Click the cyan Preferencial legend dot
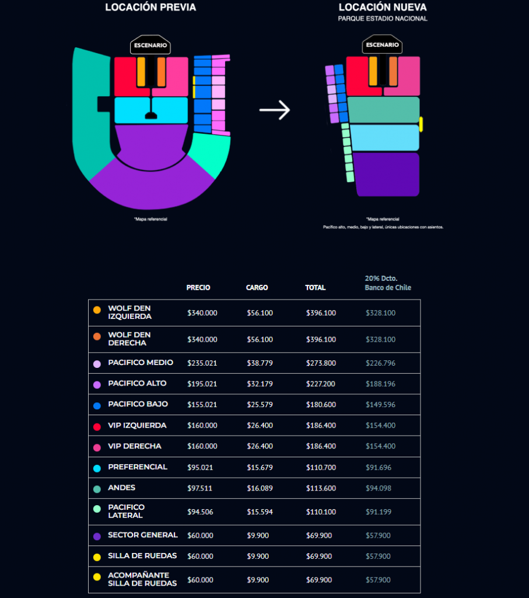The image size is (529, 598). tap(97, 468)
